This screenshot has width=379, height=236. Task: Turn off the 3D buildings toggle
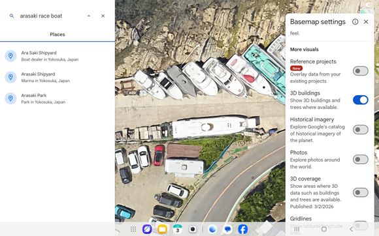pos(361,100)
